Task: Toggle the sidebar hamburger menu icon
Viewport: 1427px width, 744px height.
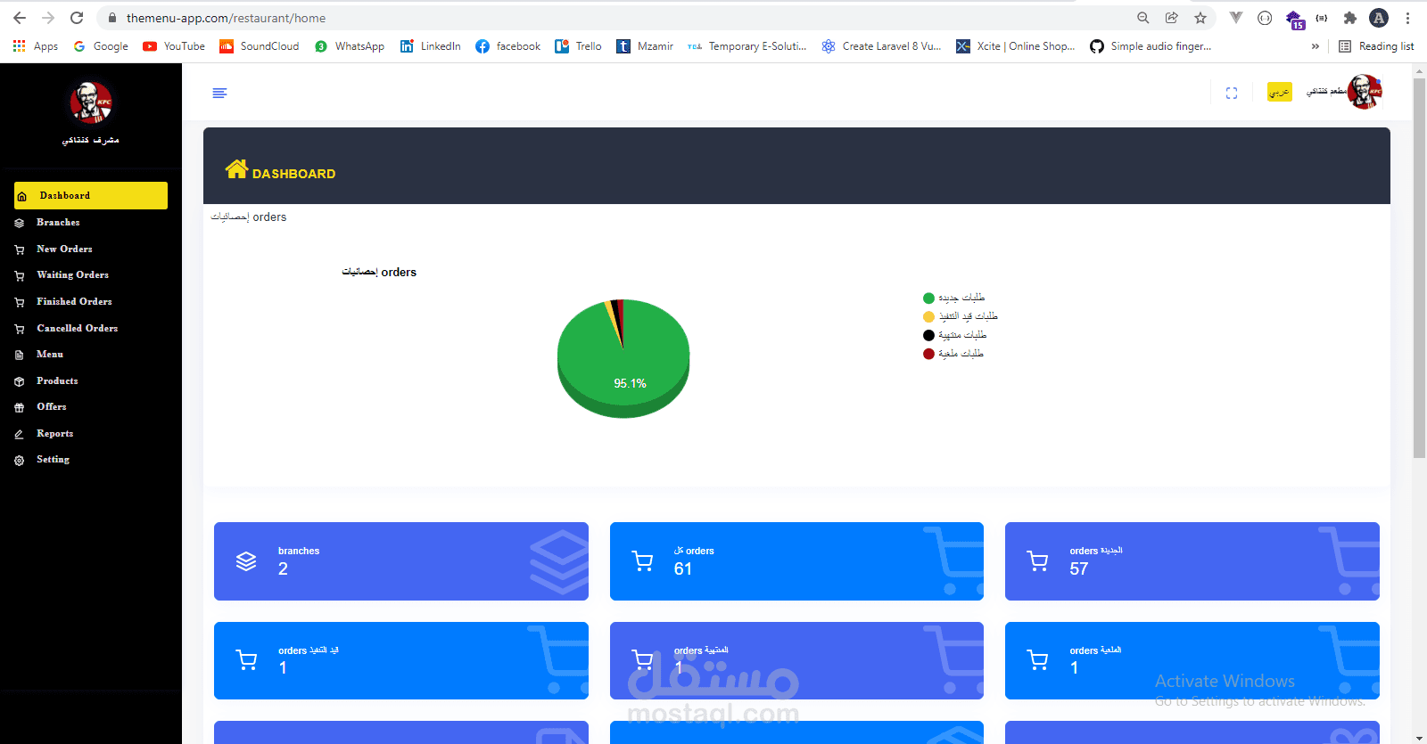Action: (219, 93)
